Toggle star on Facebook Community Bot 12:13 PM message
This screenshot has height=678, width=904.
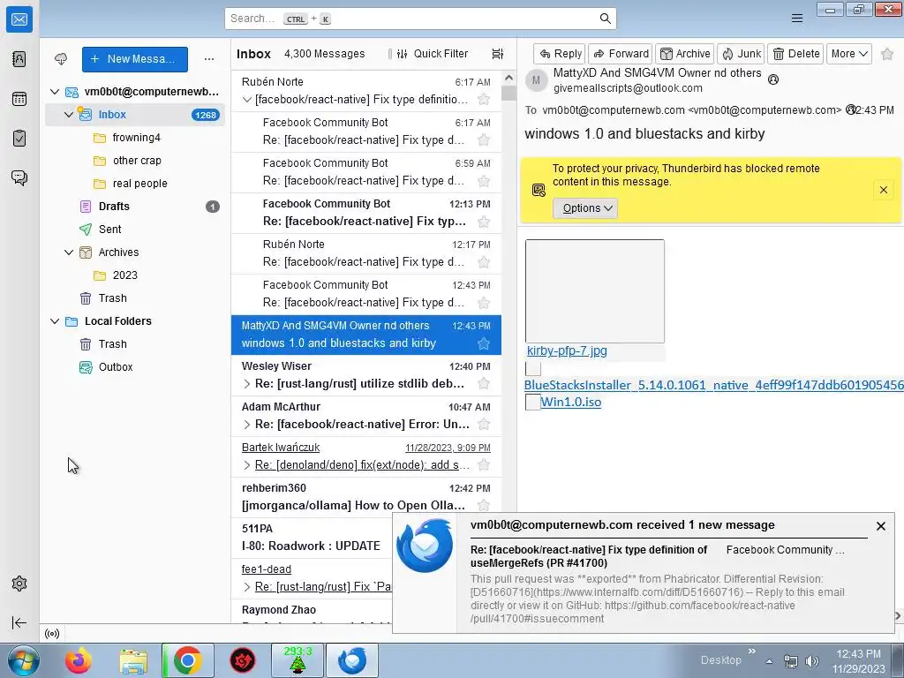[484, 222]
